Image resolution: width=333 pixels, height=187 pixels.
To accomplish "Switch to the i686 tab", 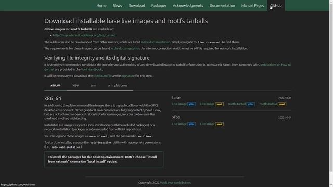I will click(x=75, y=85).
